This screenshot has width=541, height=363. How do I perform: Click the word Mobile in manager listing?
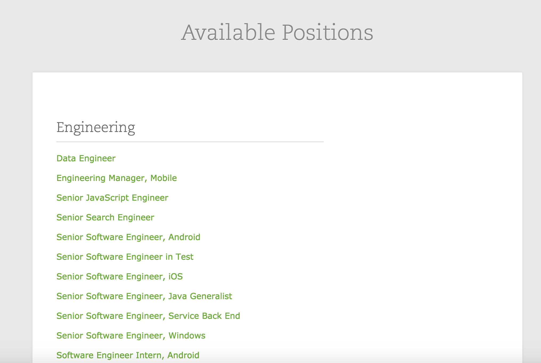(x=163, y=178)
